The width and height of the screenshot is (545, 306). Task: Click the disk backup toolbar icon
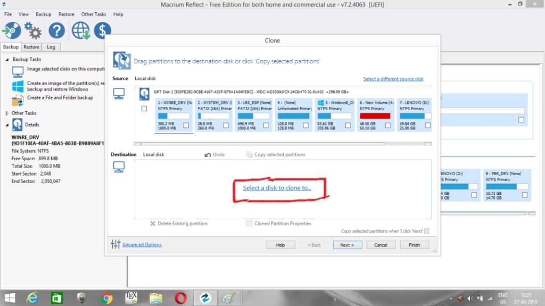[12, 31]
